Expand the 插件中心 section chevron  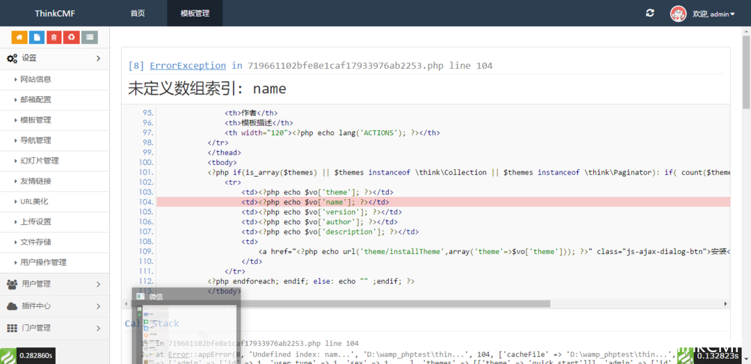tap(98, 306)
